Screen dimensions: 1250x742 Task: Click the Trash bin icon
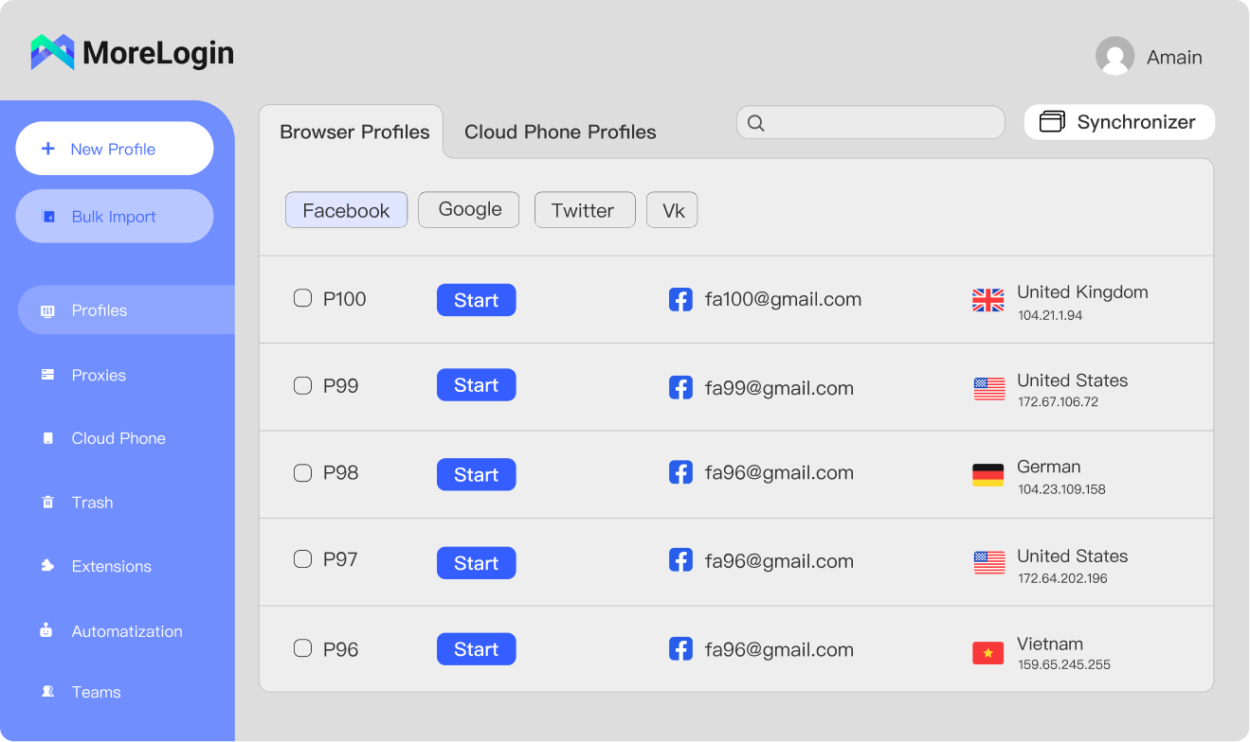(47, 503)
